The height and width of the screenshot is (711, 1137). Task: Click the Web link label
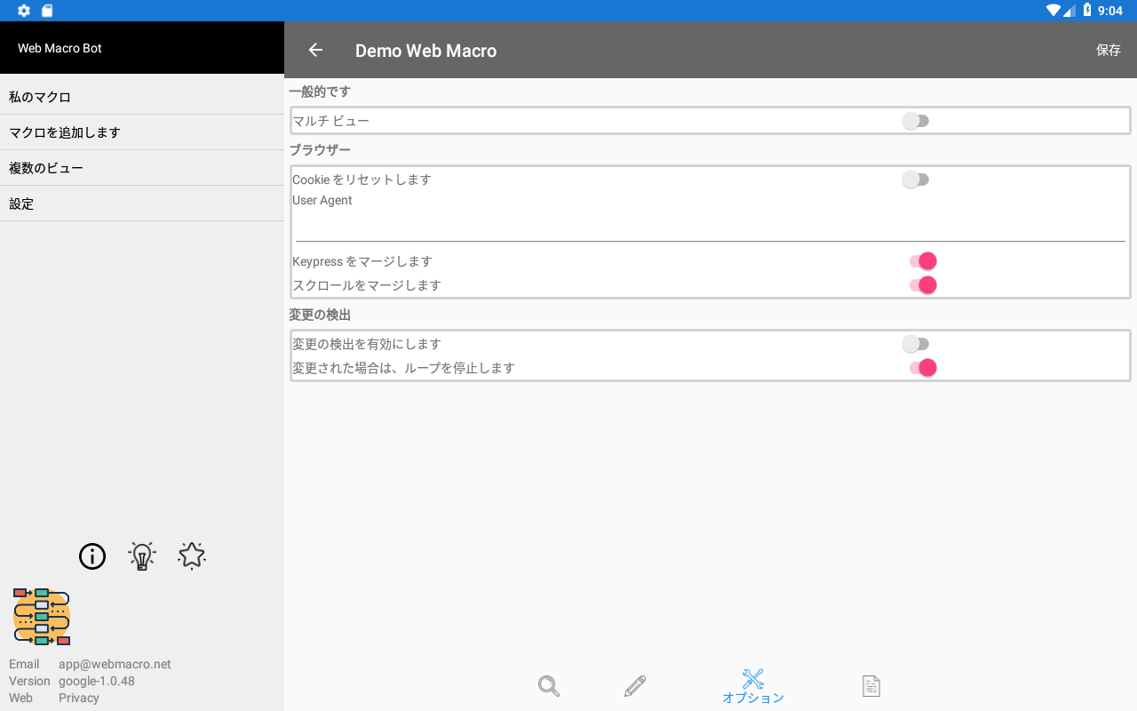tap(20, 698)
